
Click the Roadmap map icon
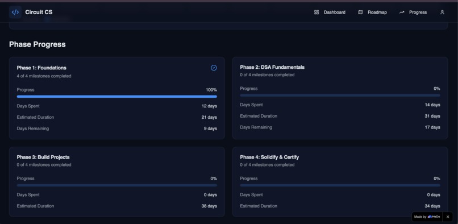(x=360, y=13)
